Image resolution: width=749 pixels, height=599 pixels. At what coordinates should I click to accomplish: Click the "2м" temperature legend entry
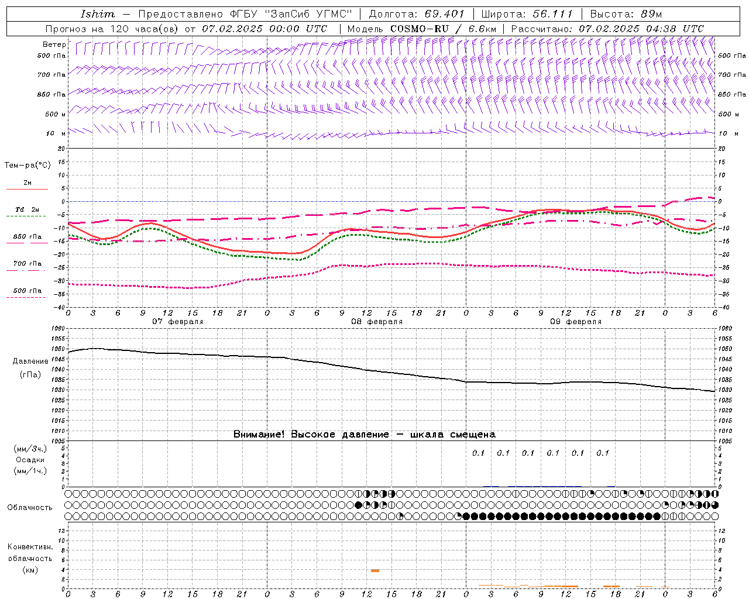[28, 183]
